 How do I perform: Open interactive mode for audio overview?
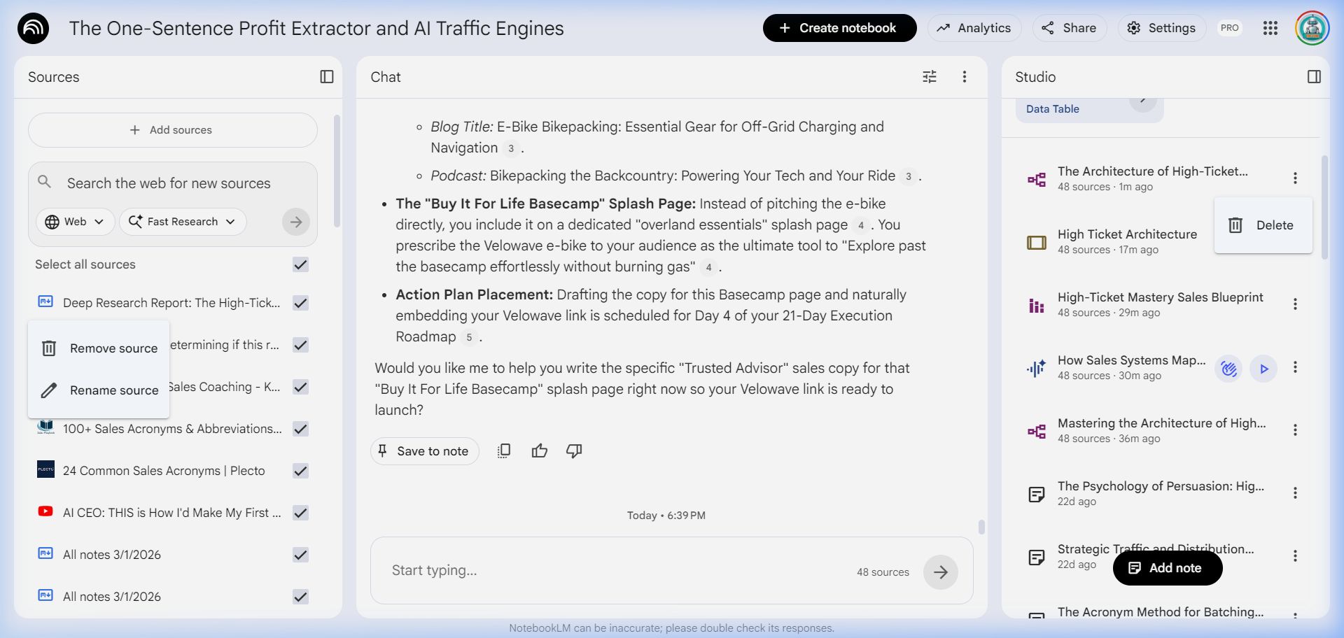1228,369
